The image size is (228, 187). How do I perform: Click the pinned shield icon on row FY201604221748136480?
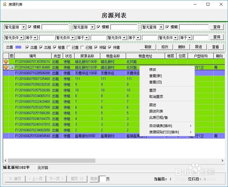(6, 67)
